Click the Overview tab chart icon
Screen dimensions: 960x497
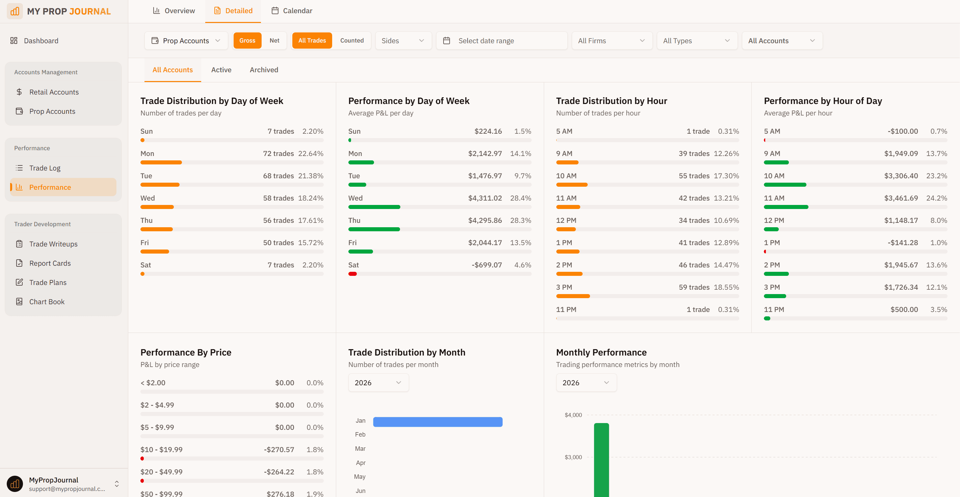pyautogui.click(x=157, y=10)
